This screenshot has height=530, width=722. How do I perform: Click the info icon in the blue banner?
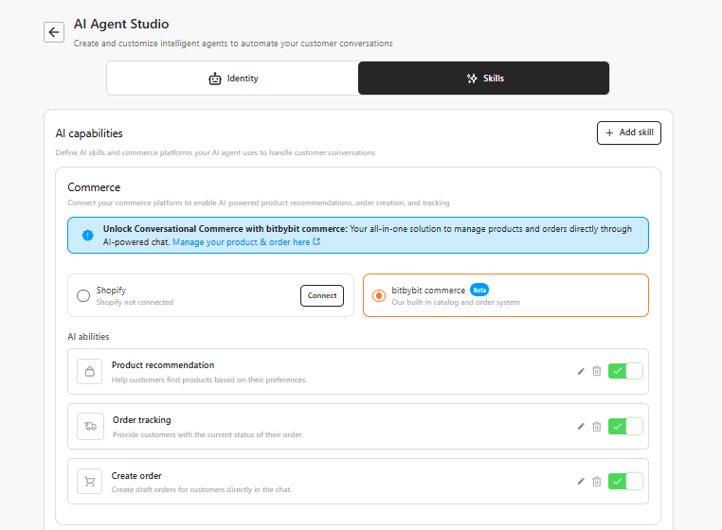coord(88,235)
